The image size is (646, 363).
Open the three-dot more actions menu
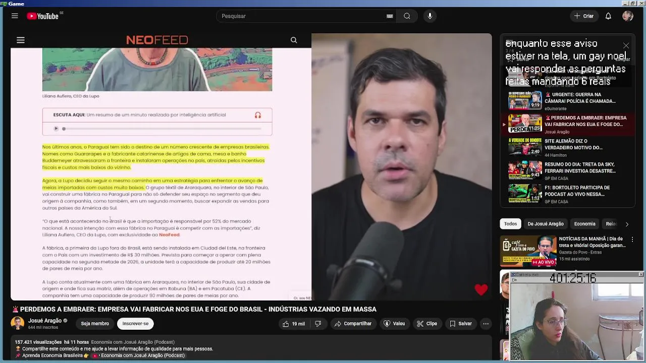click(486, 324)
